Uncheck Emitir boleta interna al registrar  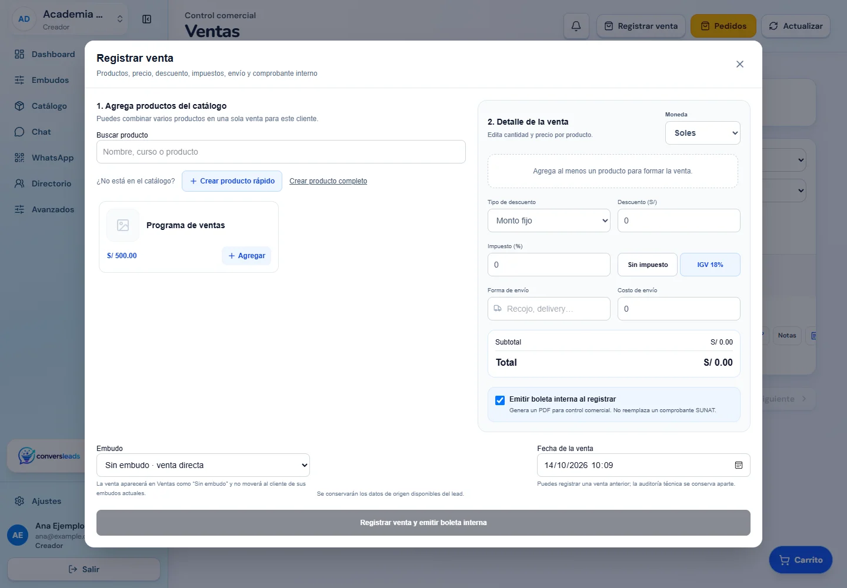tap(500, 400)
